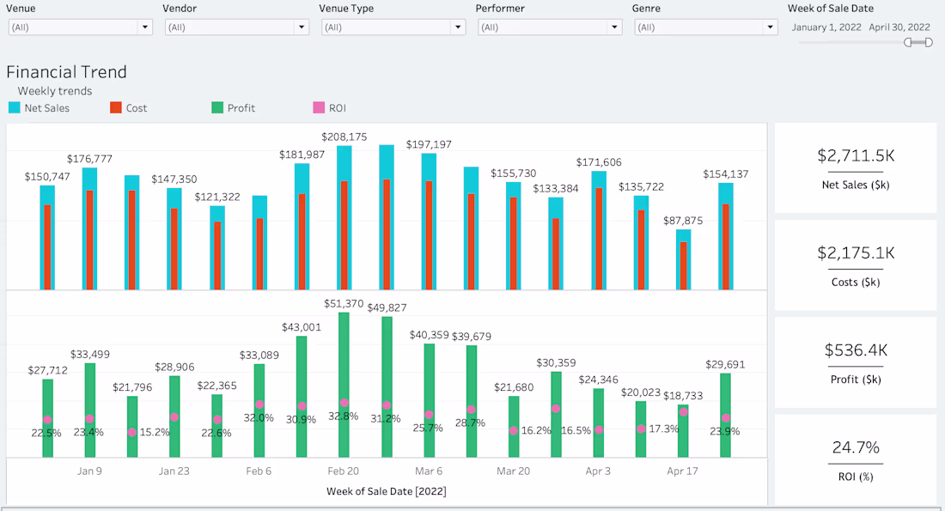Click the ROI pink legend swatch
Viewport: 945px width, 511px height.
tap(319, 108)
